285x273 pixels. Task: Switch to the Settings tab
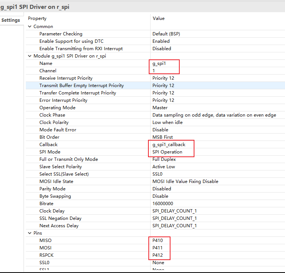tap(11, 20)
